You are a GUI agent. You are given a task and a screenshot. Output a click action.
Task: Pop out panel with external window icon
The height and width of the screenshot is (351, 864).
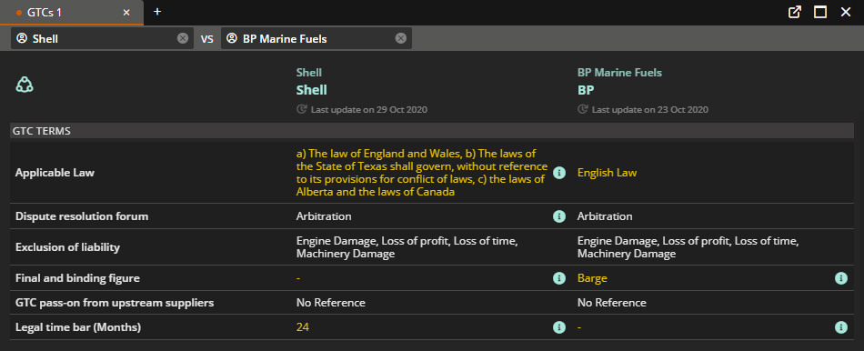click(795, 12)
